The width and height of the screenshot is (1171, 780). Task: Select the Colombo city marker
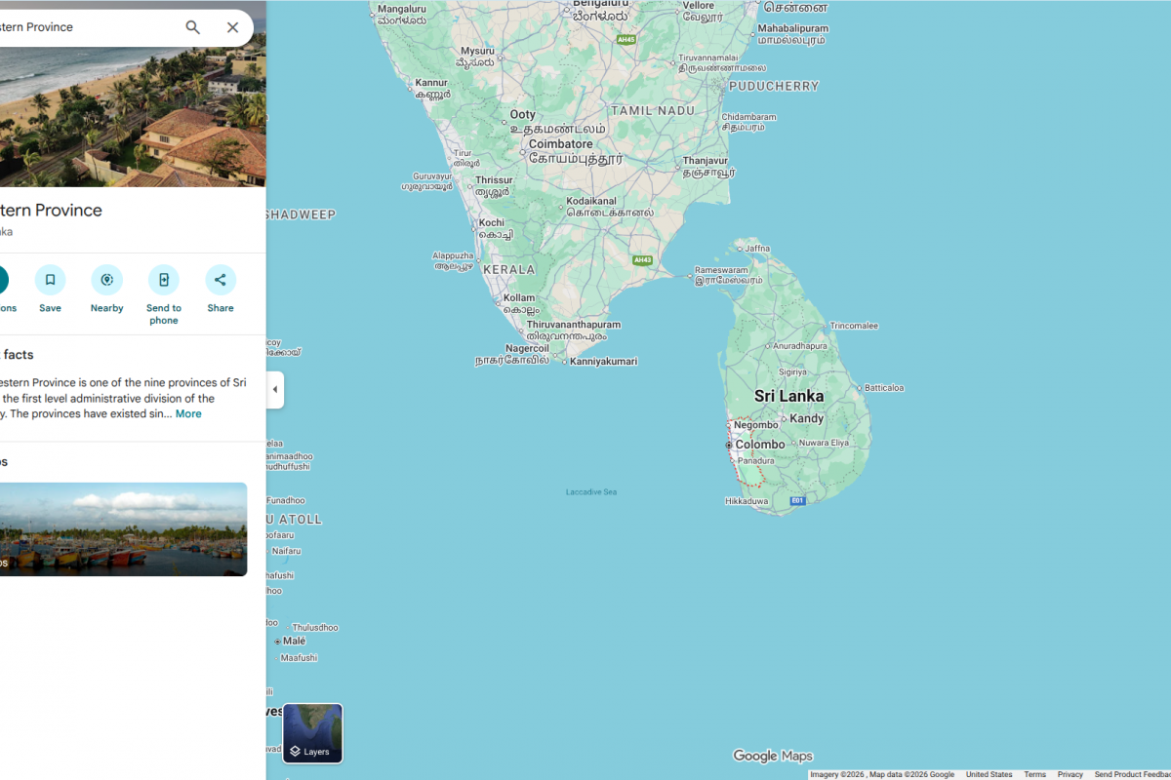(x=729, y=445)
